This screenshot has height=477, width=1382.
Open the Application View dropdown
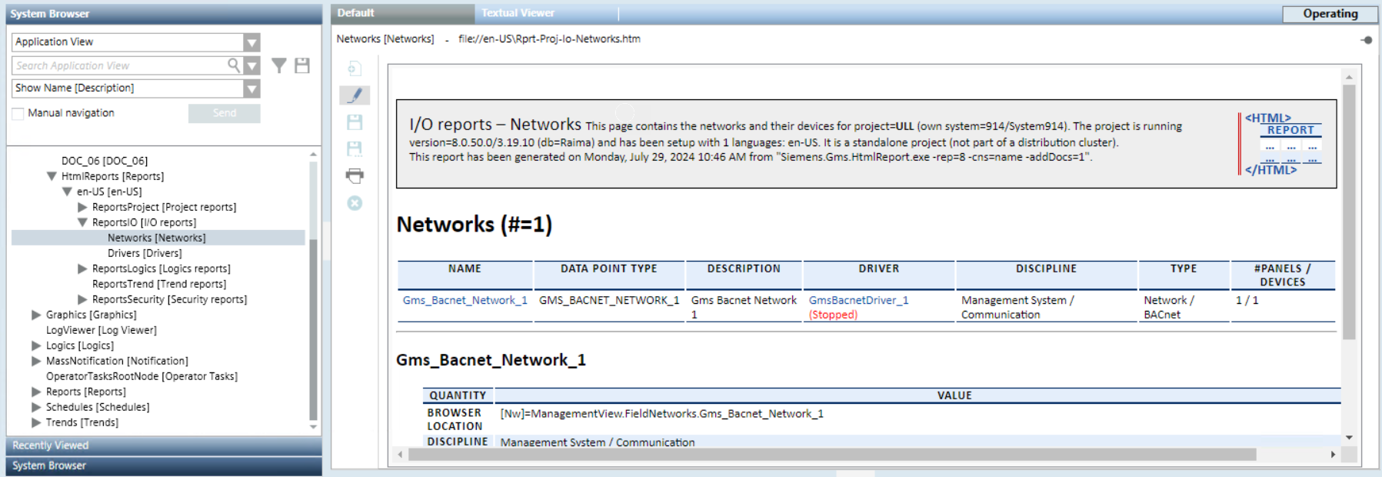click(251, 42)
